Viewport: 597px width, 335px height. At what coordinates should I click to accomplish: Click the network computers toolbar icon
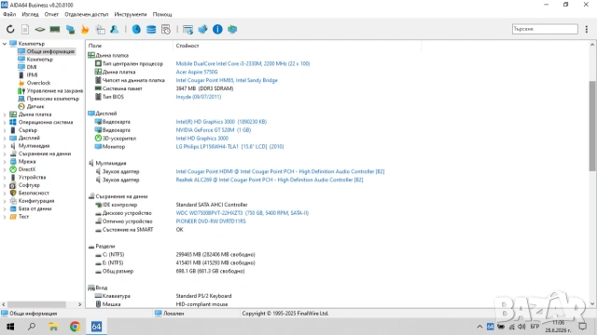[x=70, y=29]
